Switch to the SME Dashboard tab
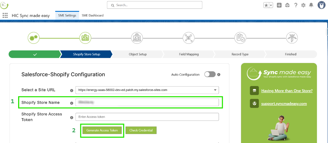328x143 pixels. [x=93, y=16]
